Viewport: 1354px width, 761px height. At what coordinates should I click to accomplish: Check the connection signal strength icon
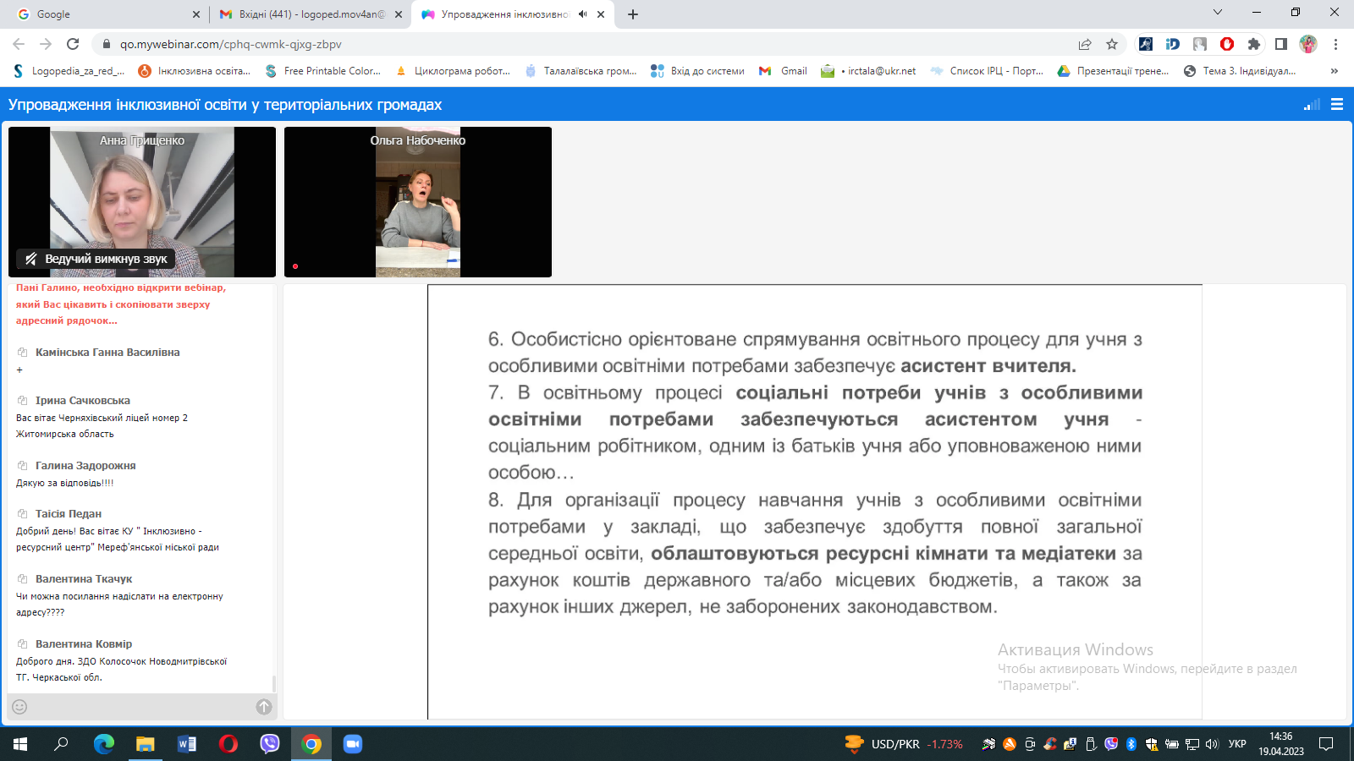click(x=1313, y=104)
